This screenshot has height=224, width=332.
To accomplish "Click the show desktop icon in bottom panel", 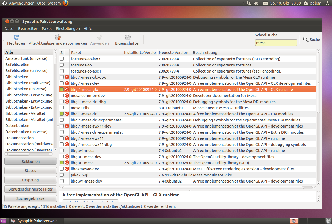I will (3, 221).
